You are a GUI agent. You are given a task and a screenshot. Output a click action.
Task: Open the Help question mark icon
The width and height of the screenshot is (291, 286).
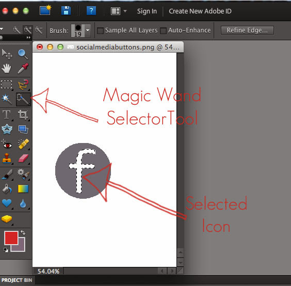91,11
